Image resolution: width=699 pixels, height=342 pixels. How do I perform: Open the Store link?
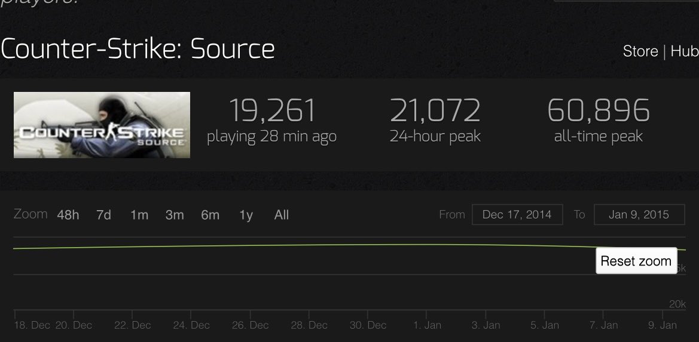(x=640, y=51)
